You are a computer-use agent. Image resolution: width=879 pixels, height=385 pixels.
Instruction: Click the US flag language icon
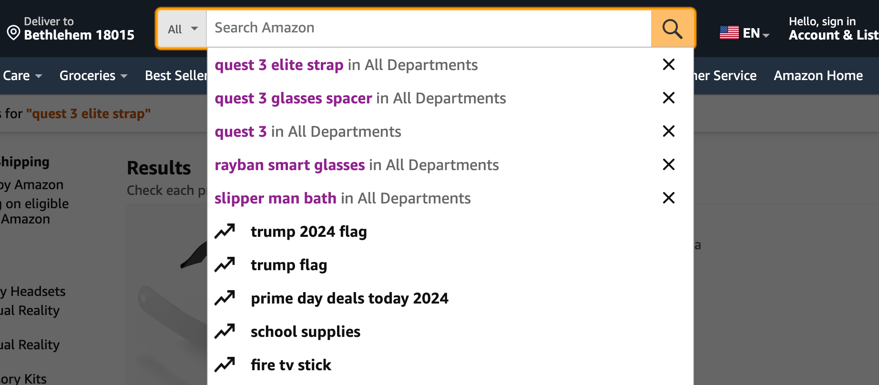point(729,33)
